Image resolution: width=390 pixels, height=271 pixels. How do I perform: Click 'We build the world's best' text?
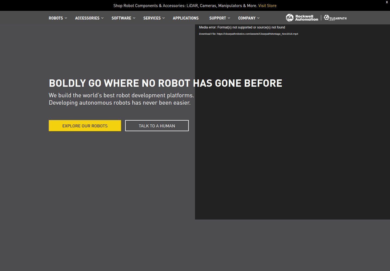[121, 95]
